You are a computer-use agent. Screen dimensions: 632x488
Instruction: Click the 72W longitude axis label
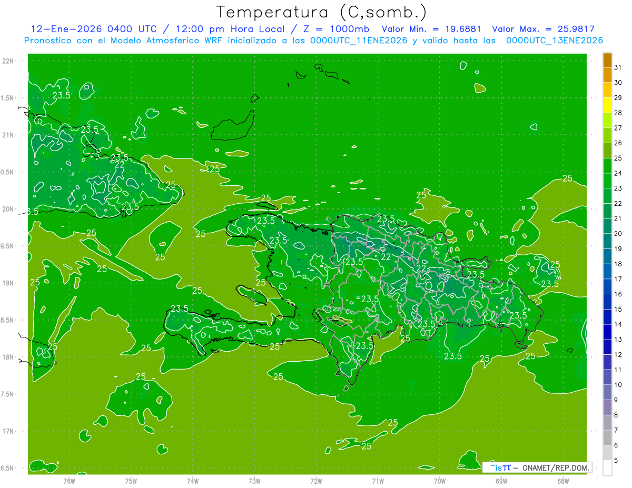point(316,481)
